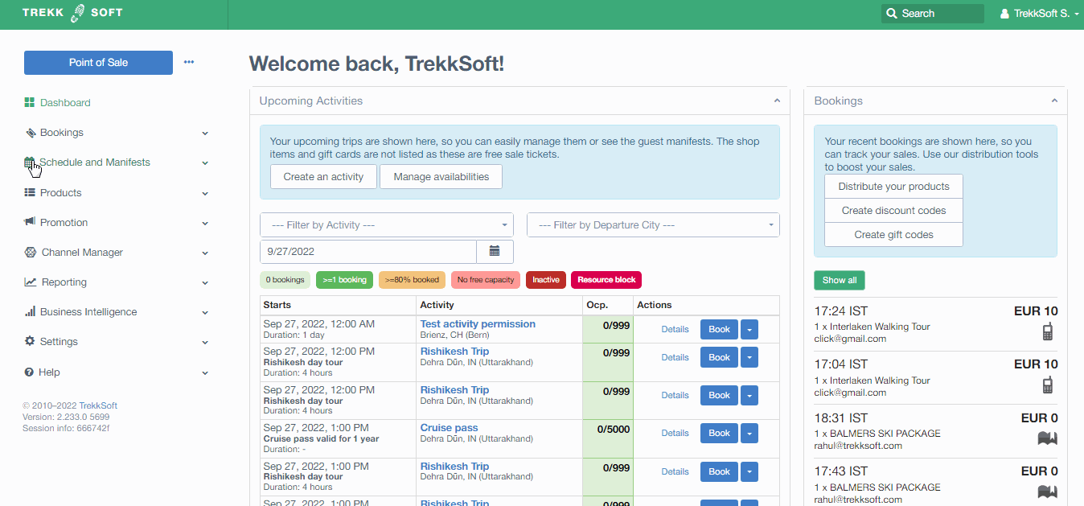Open the Filter by Departure City dropdown
This screenshot has width=1084, height=506.
pyautogui.click(x=653, y=225)
